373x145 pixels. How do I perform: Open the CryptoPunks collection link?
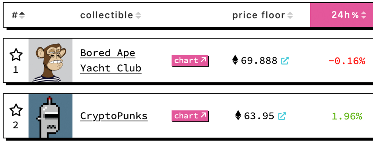coord(114,116)
